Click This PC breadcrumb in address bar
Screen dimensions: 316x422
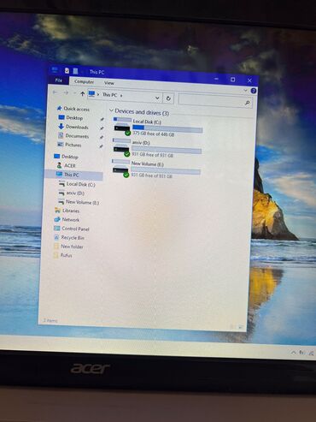(x=109, y=95)
